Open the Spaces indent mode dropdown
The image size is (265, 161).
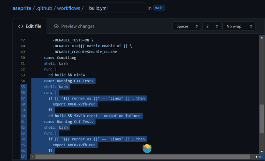coord(187,26)
